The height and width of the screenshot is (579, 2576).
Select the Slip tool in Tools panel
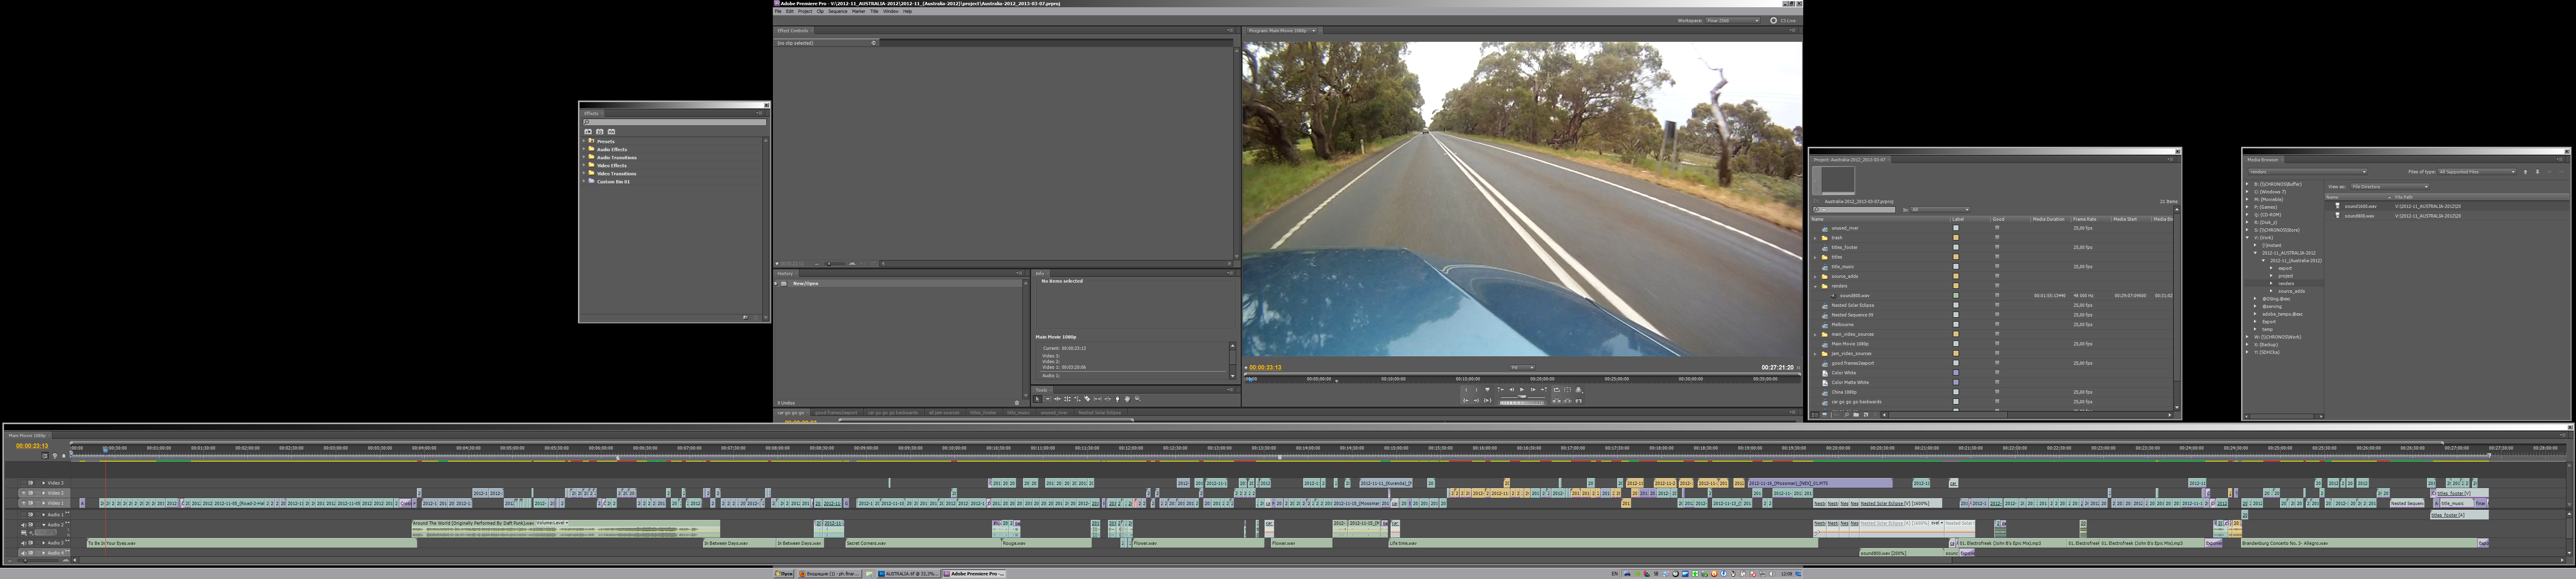(1098, 399)
